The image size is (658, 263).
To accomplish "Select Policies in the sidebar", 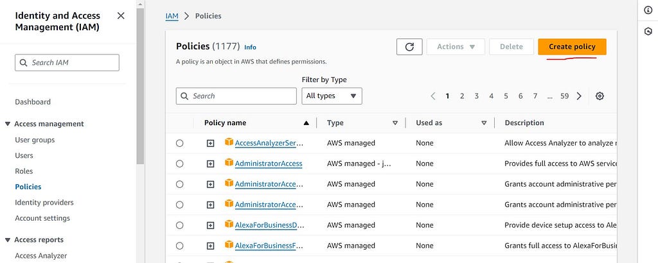I will (28, 187).
